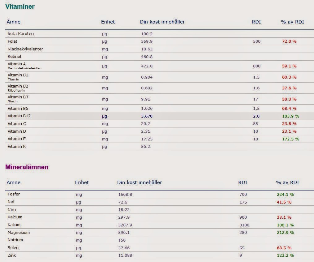This screenshot has height=262, width=314.
Task: Select the Folat row label
Action: (x=12, y=41)
